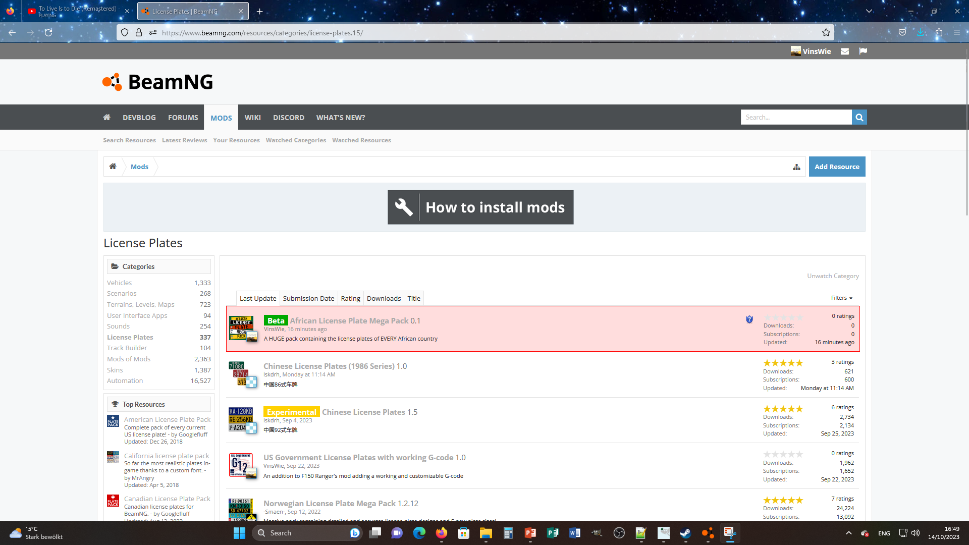Open American License Plate Pack top resource
Screen dimensions: 969x545
tap(167, 419)
